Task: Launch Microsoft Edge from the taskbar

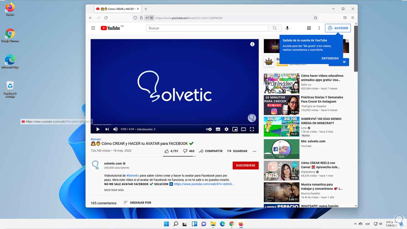Action: coord(222,224)
